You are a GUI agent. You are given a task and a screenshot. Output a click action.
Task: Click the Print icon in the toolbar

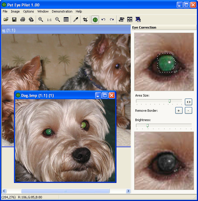(22, 20)
